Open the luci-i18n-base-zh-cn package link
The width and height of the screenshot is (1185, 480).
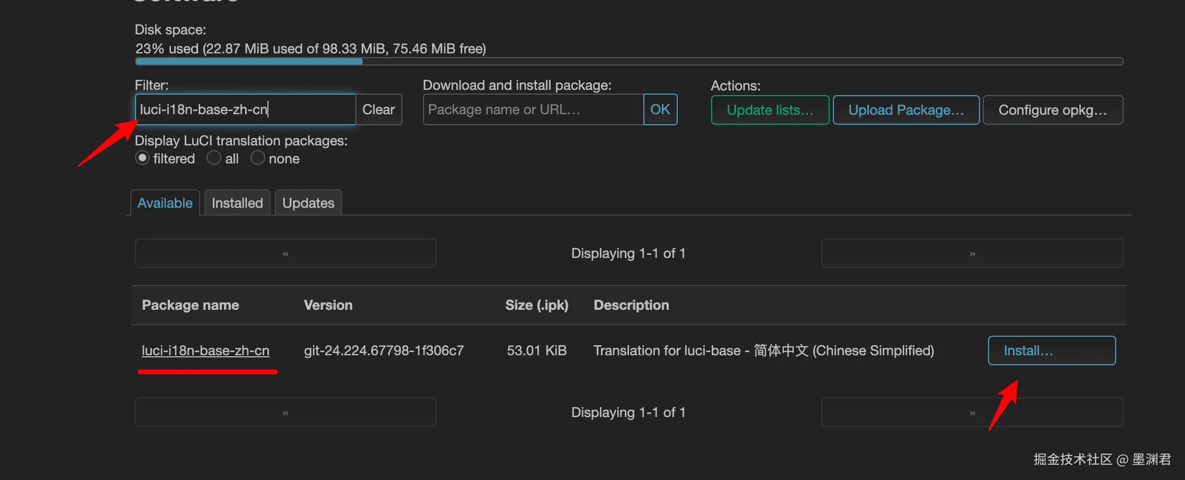coord(205,350)
